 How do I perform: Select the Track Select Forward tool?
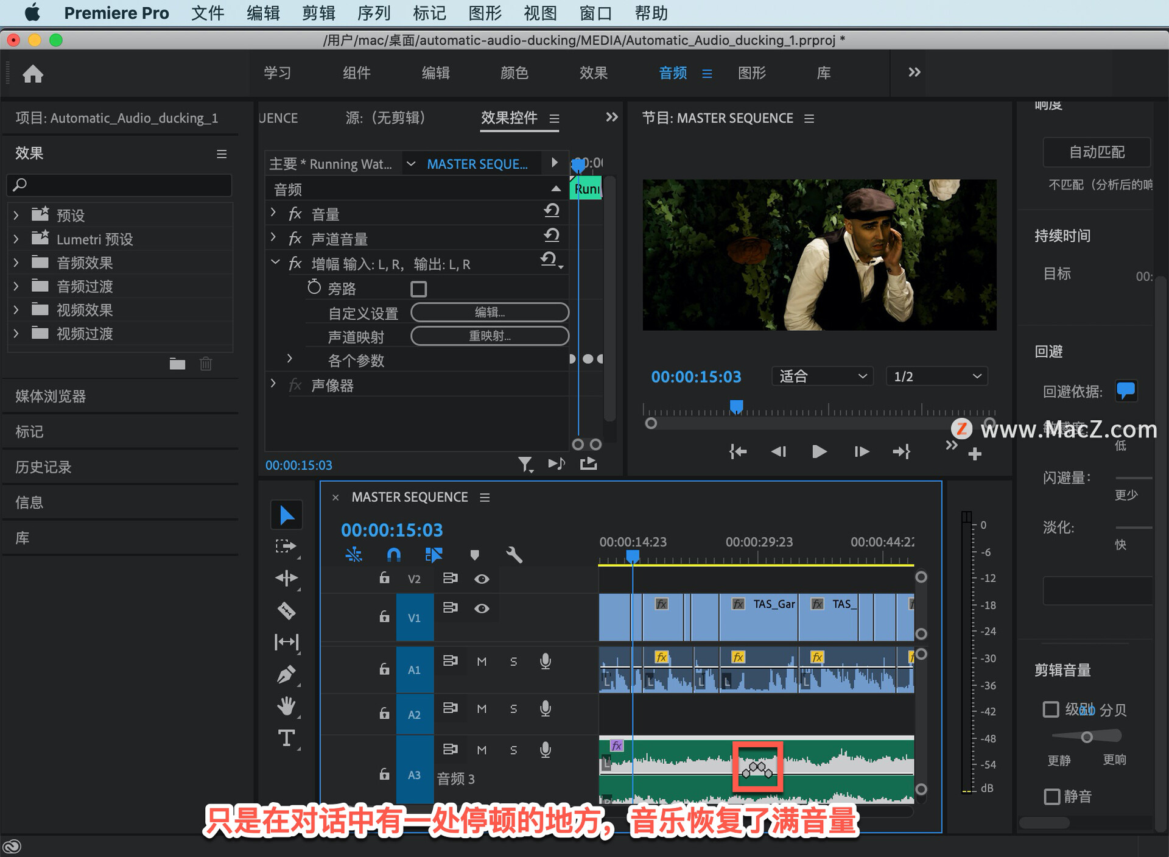pos(285,546)
